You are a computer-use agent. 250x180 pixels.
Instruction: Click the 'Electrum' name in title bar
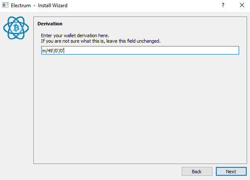tap(21, 5)
